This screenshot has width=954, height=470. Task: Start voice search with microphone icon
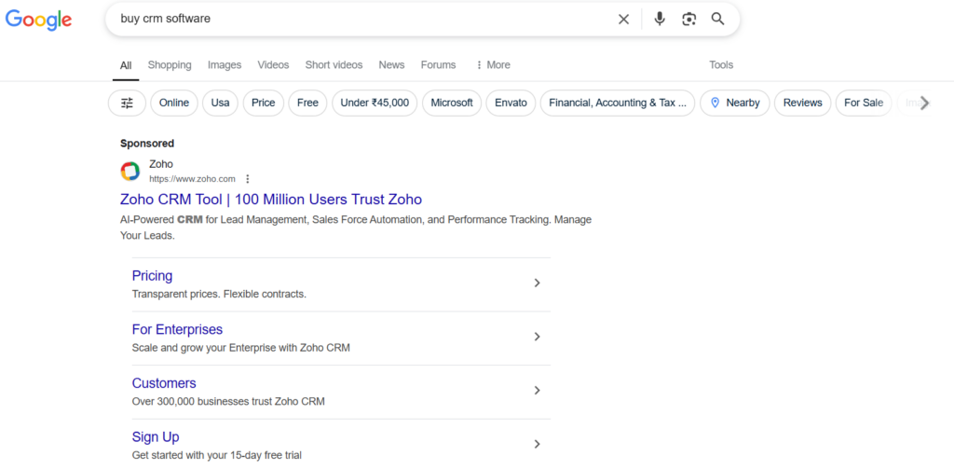point(660,19)
